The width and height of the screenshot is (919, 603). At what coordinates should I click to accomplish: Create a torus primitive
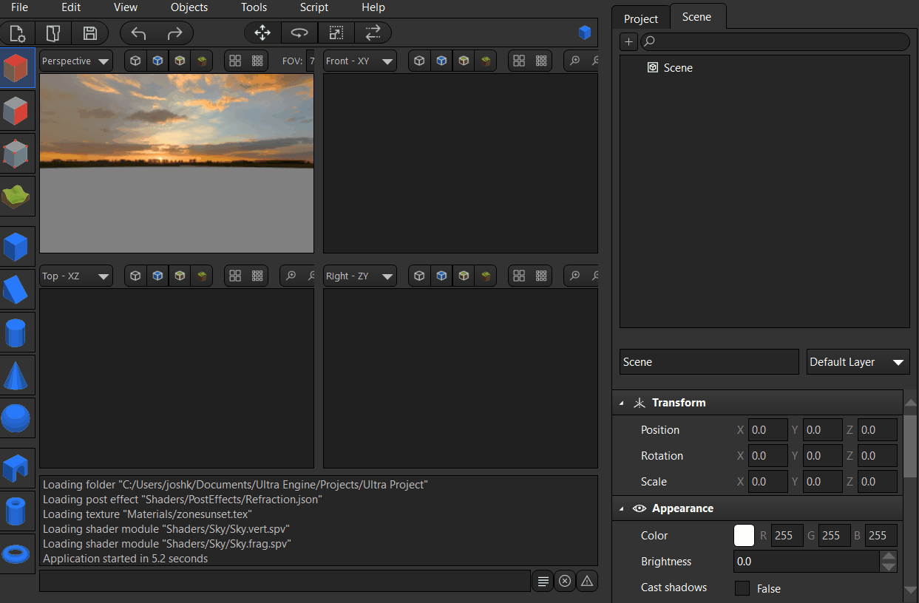click(18, 553)
